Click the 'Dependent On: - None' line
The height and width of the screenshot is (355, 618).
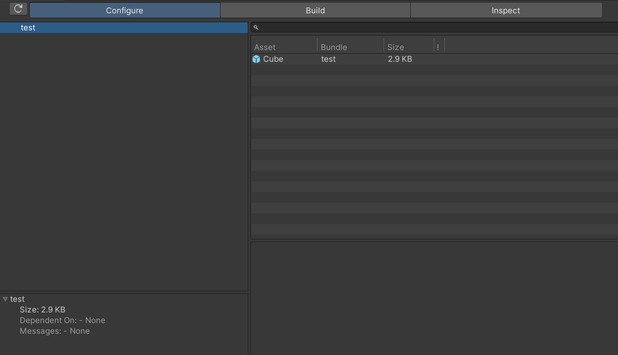pyautogui.click(x=62, y=320)
